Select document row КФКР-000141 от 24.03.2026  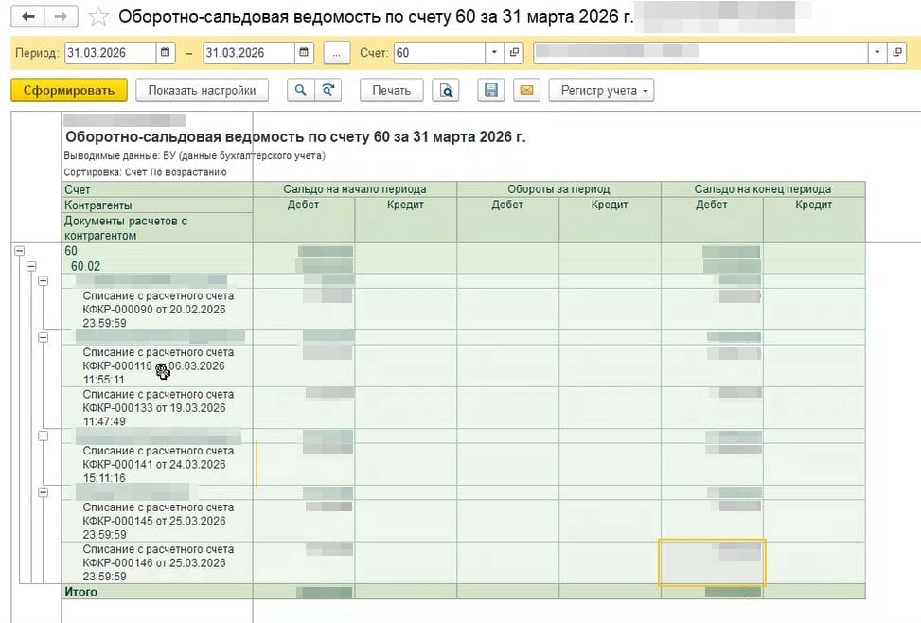[x=157, y=464]
